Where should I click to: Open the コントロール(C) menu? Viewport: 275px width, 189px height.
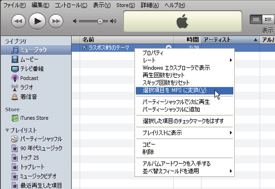71,5
